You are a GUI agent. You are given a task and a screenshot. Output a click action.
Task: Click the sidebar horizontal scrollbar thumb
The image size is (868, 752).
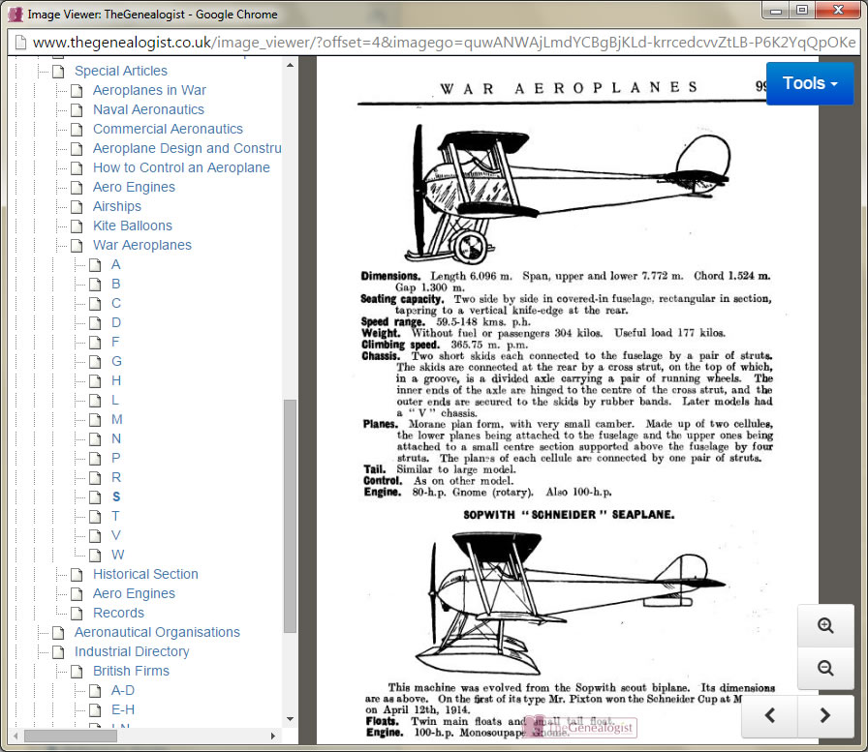71,736
